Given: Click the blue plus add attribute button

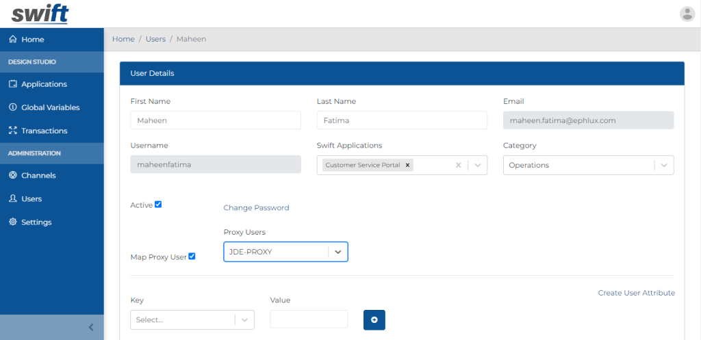Looking at the screenshot, I should coord(374,319).
